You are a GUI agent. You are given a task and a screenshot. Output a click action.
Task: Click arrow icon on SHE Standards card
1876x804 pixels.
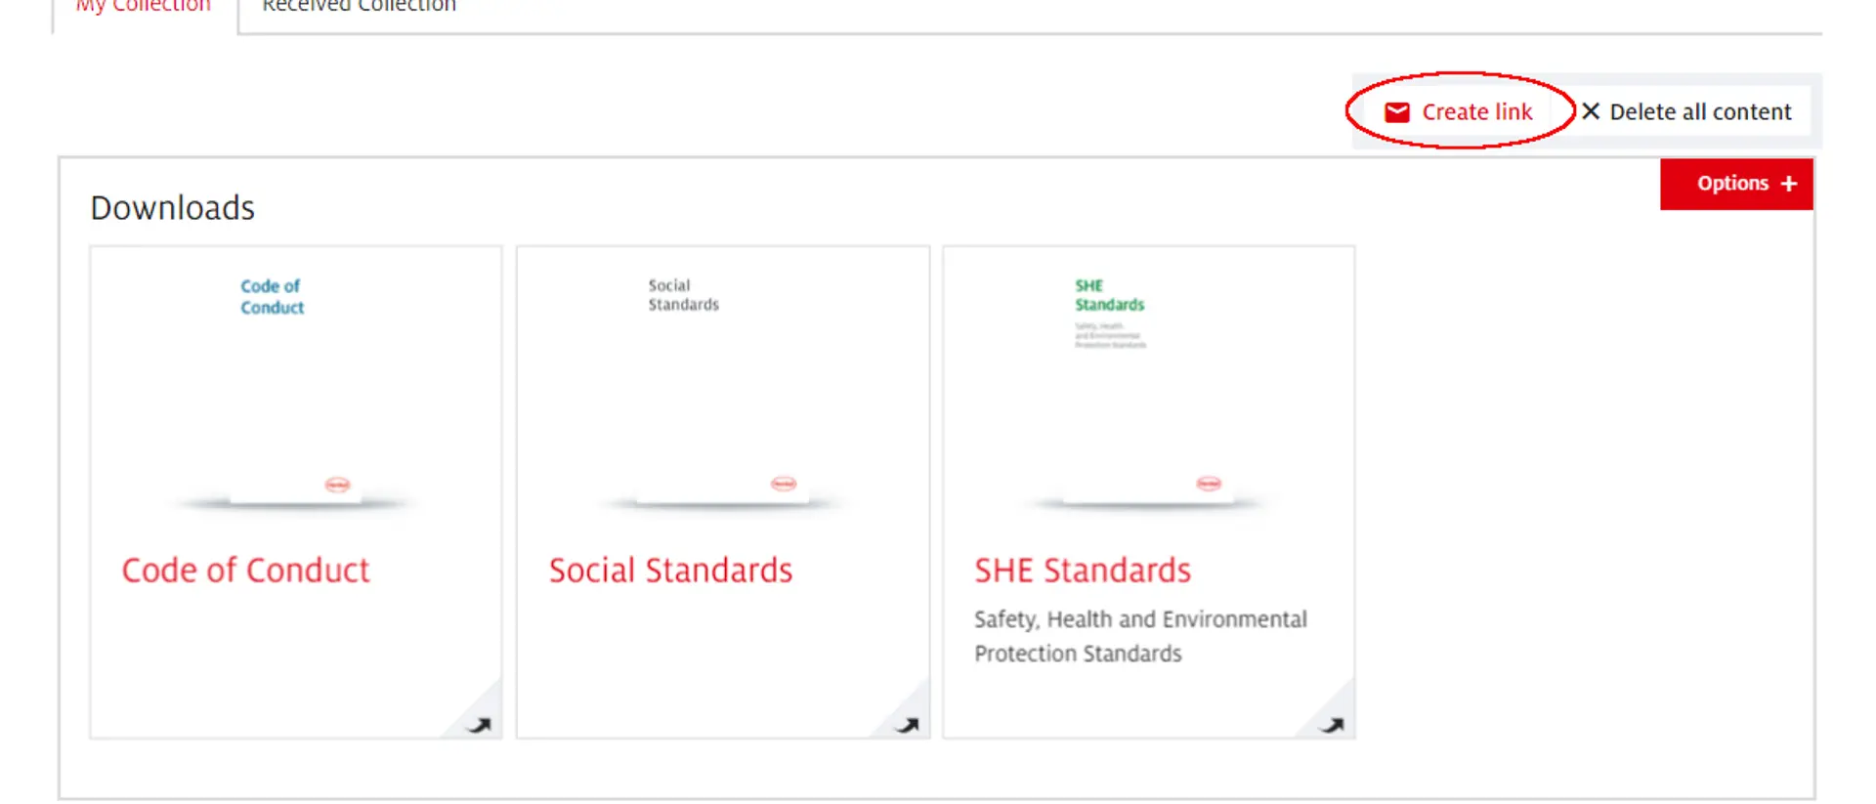click(x=1332, y=725)
